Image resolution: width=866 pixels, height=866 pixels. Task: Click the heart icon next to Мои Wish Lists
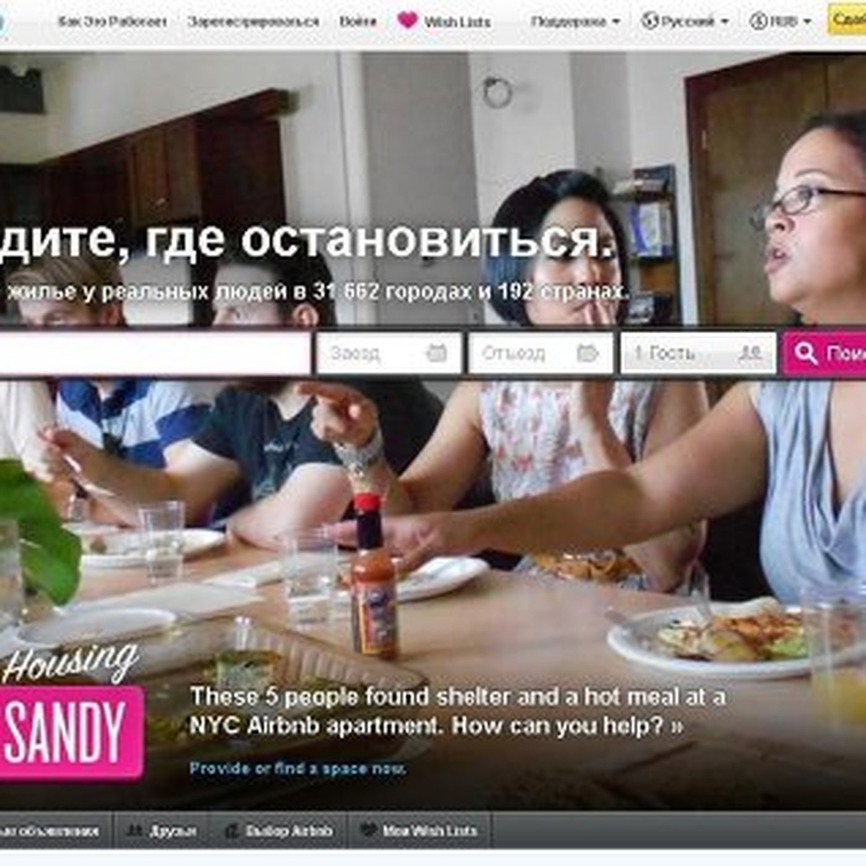tap(368, 830)
